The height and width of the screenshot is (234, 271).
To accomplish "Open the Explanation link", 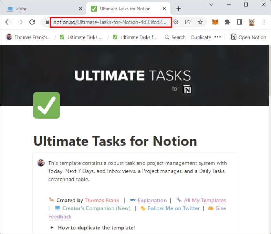I will pos(152,201).
